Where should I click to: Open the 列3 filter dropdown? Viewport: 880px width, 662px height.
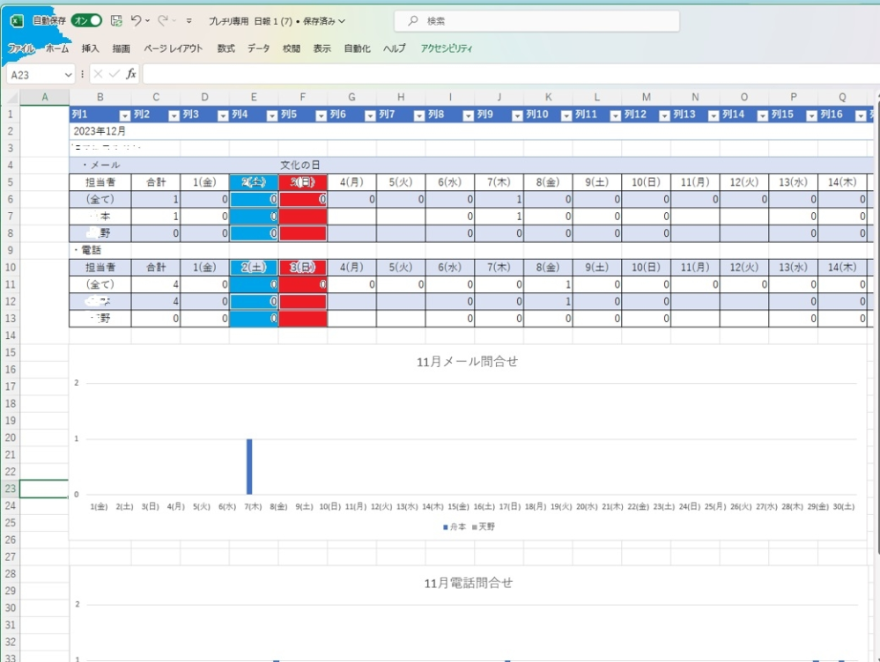point(223,115)
